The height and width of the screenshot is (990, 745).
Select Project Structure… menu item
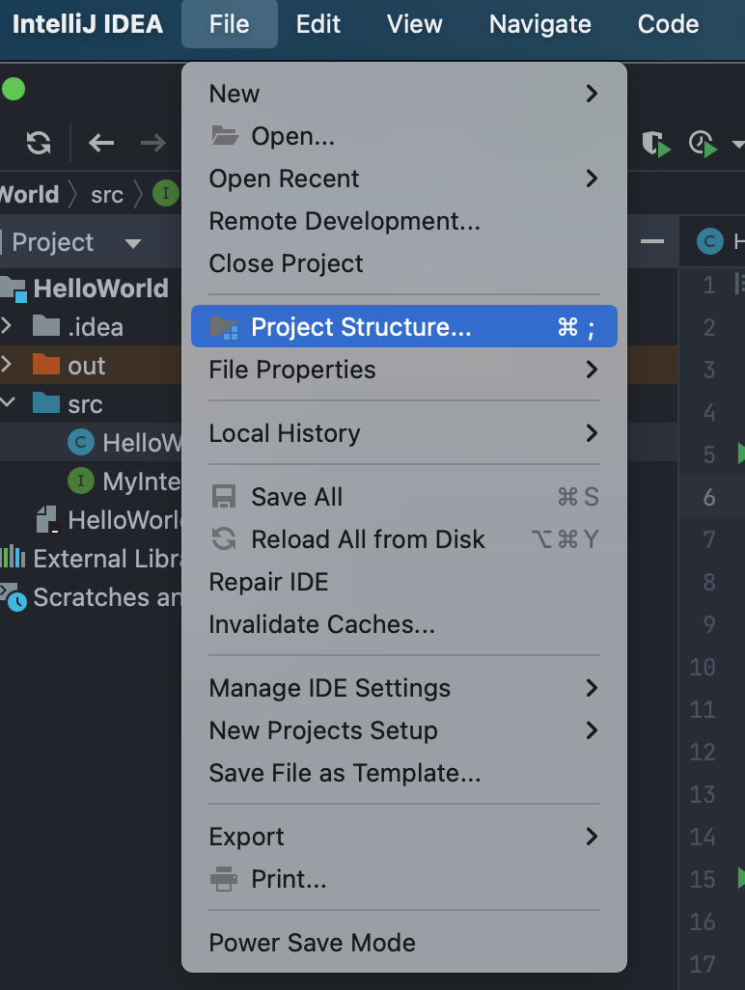pyautogui.click(x=404, y=326)
